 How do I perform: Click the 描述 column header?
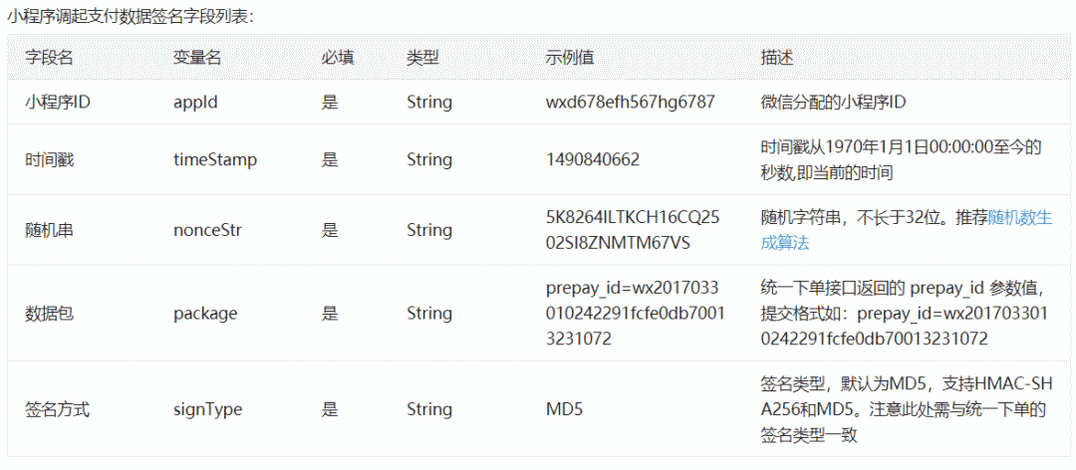pyautogui.click(x=776, y=58)
